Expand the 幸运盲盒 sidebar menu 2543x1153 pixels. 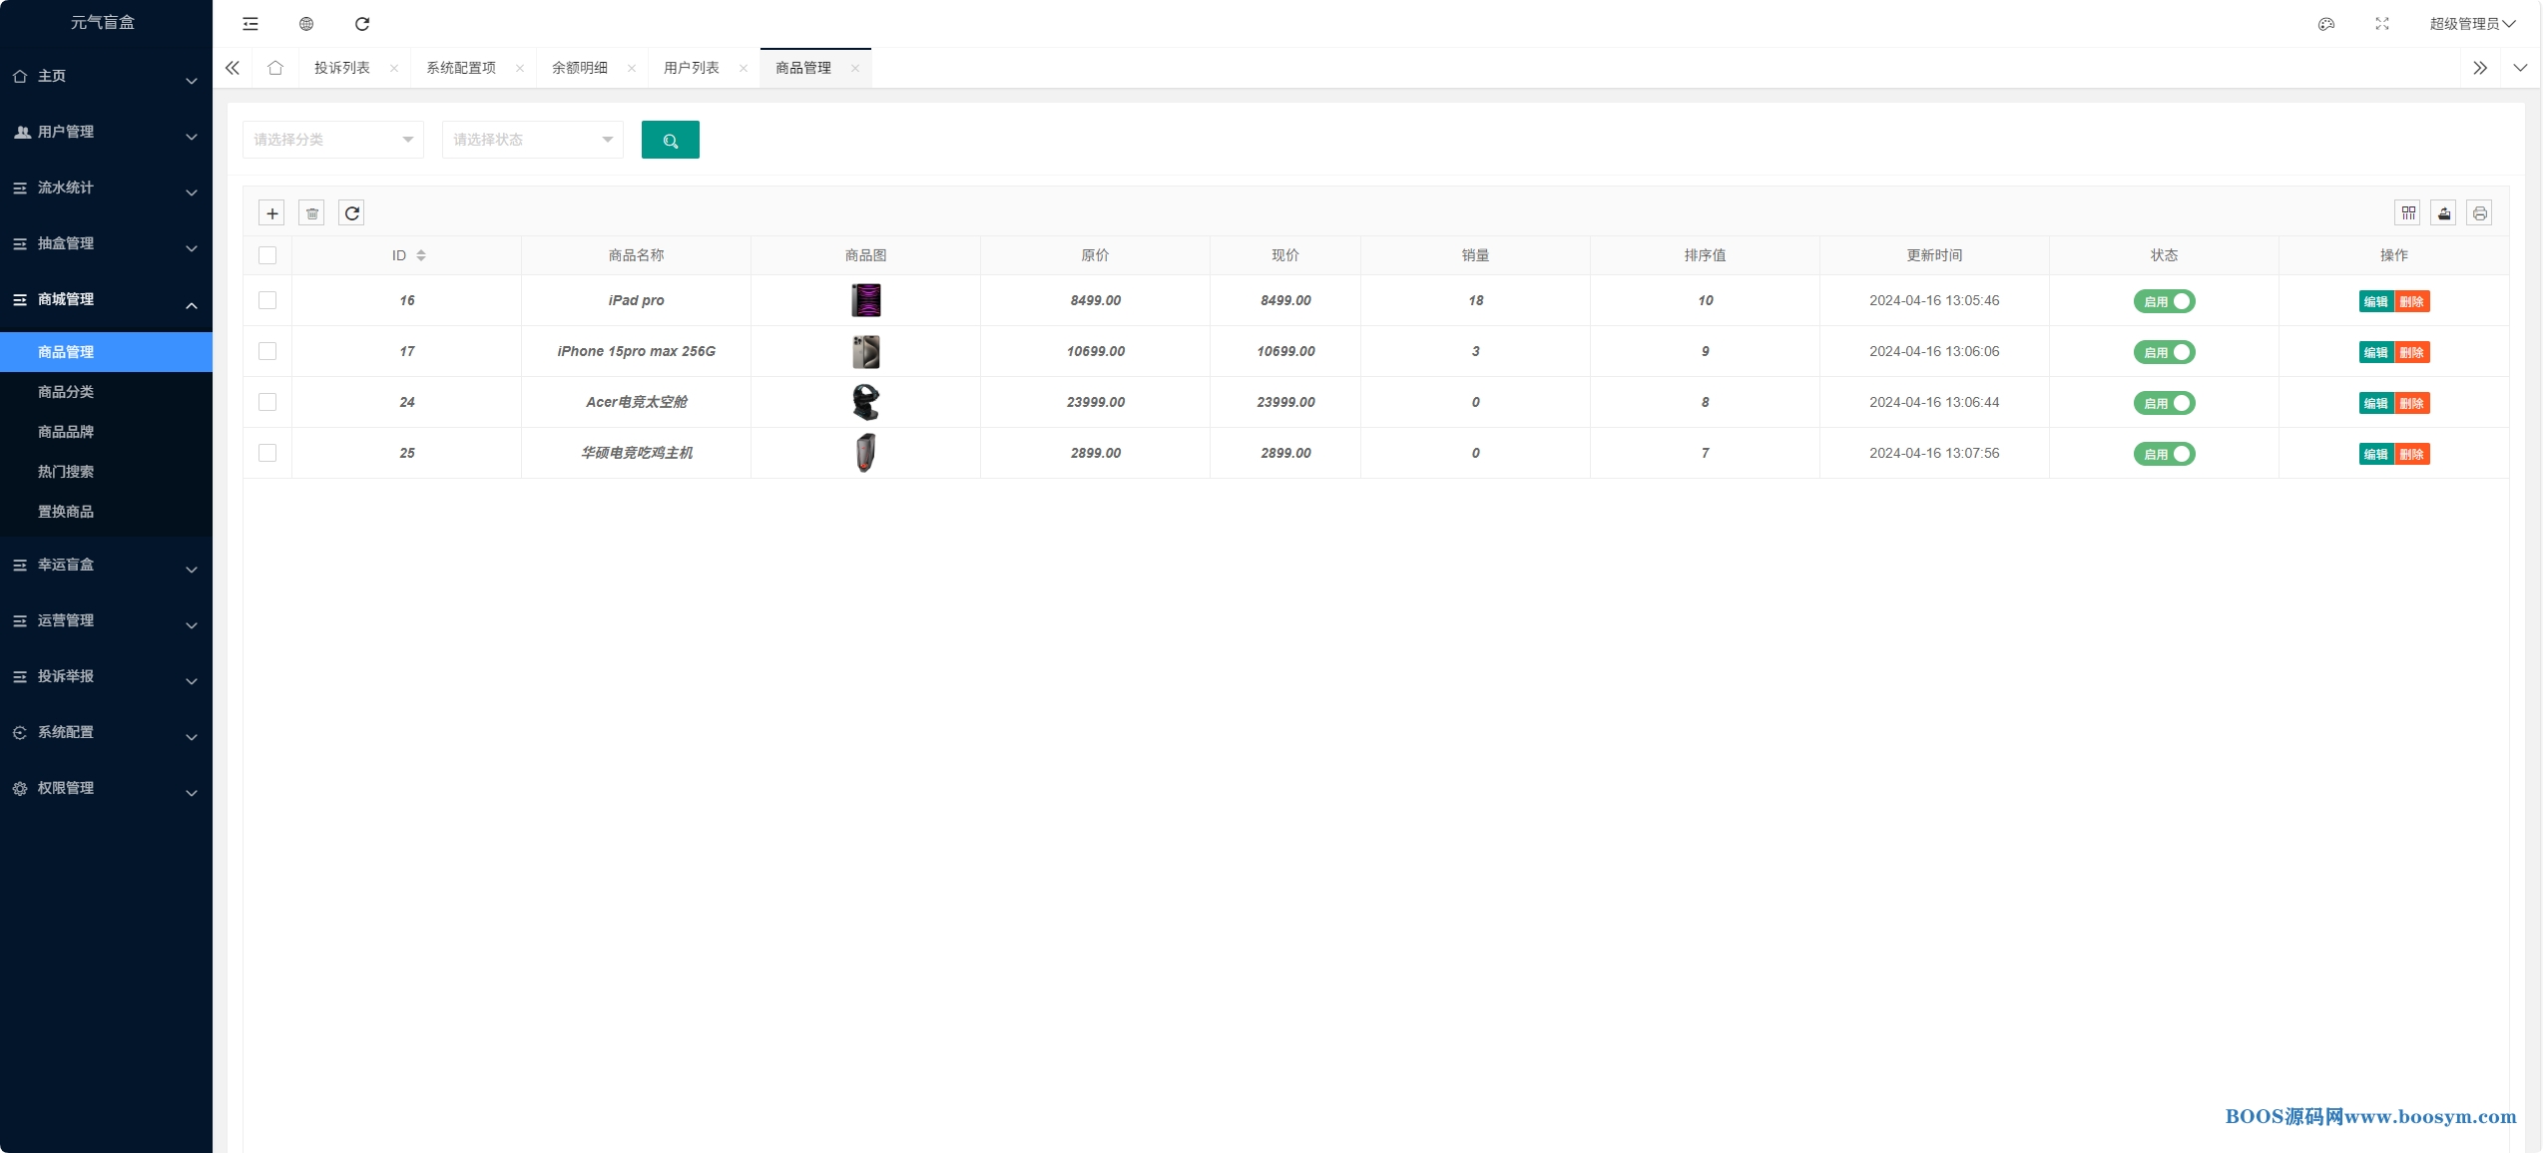click(x=105, y=565)
